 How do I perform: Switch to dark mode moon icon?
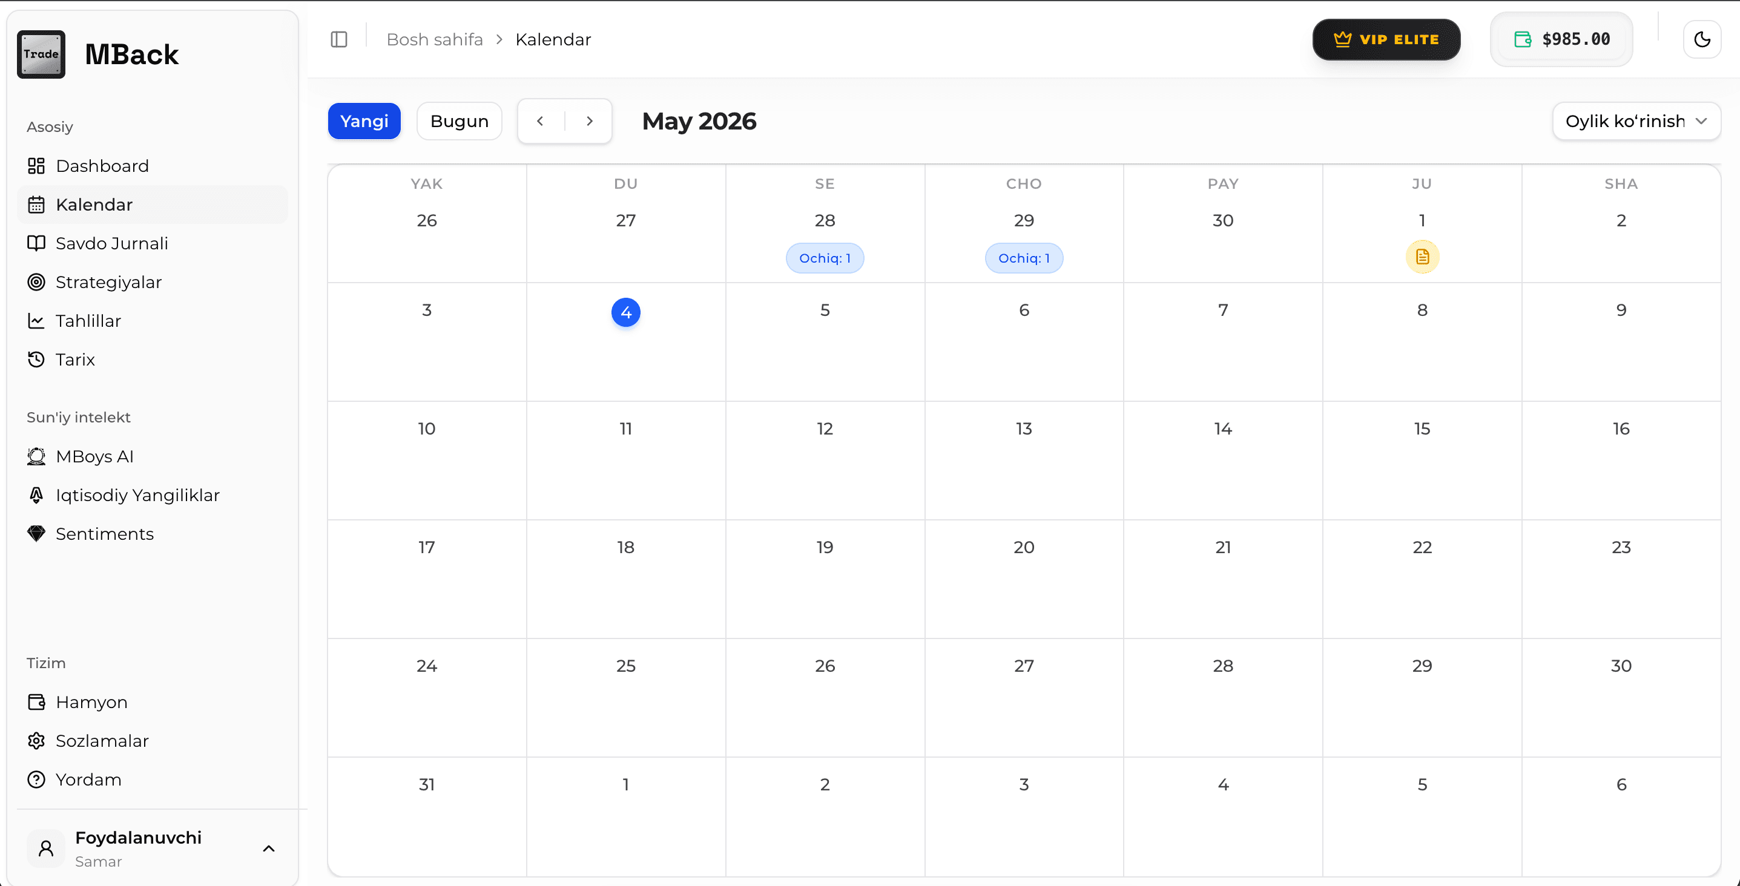[x=1702, y=39]
